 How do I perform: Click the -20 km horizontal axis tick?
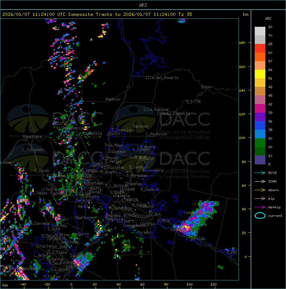(x=47, y=285)
